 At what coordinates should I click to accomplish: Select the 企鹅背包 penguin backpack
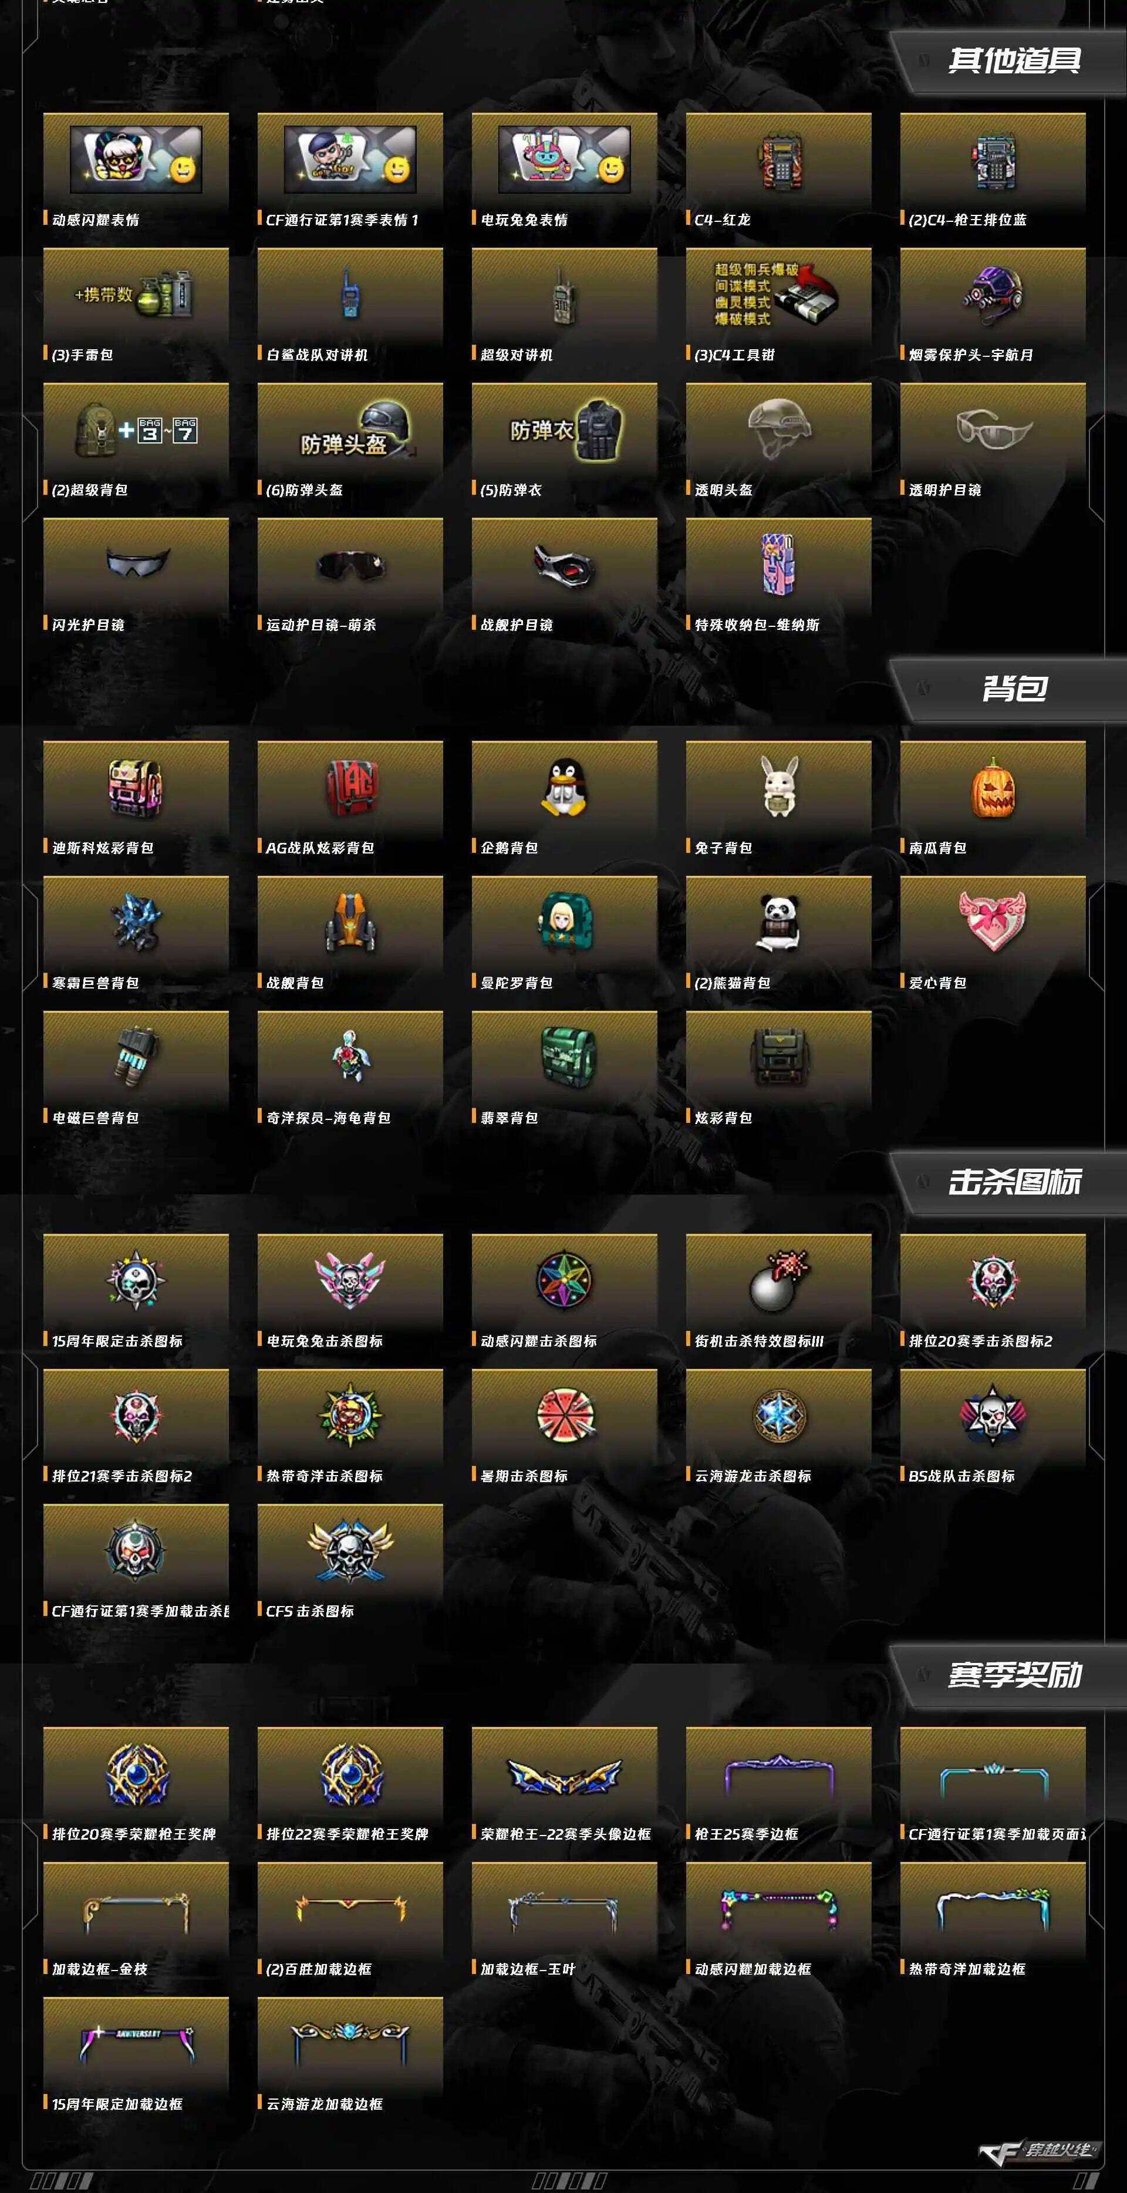564,788
